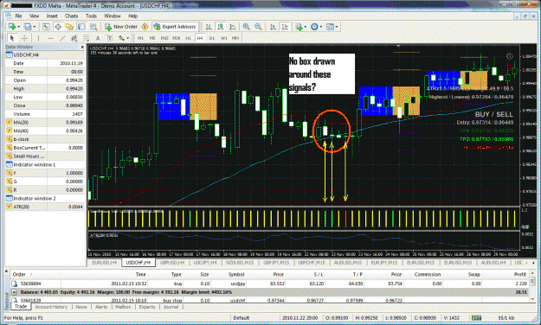This screenshot has height=325, width=541.
Task: Toggle Chart Shift button
Action: pos(285,27)
